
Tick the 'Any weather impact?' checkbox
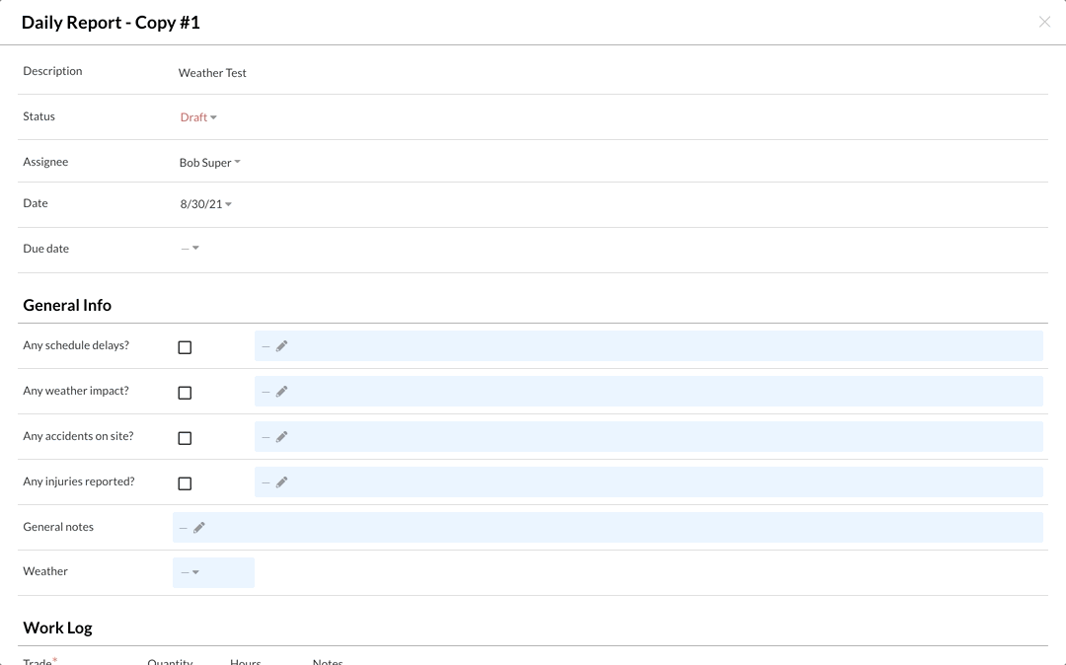click(185, 393)
